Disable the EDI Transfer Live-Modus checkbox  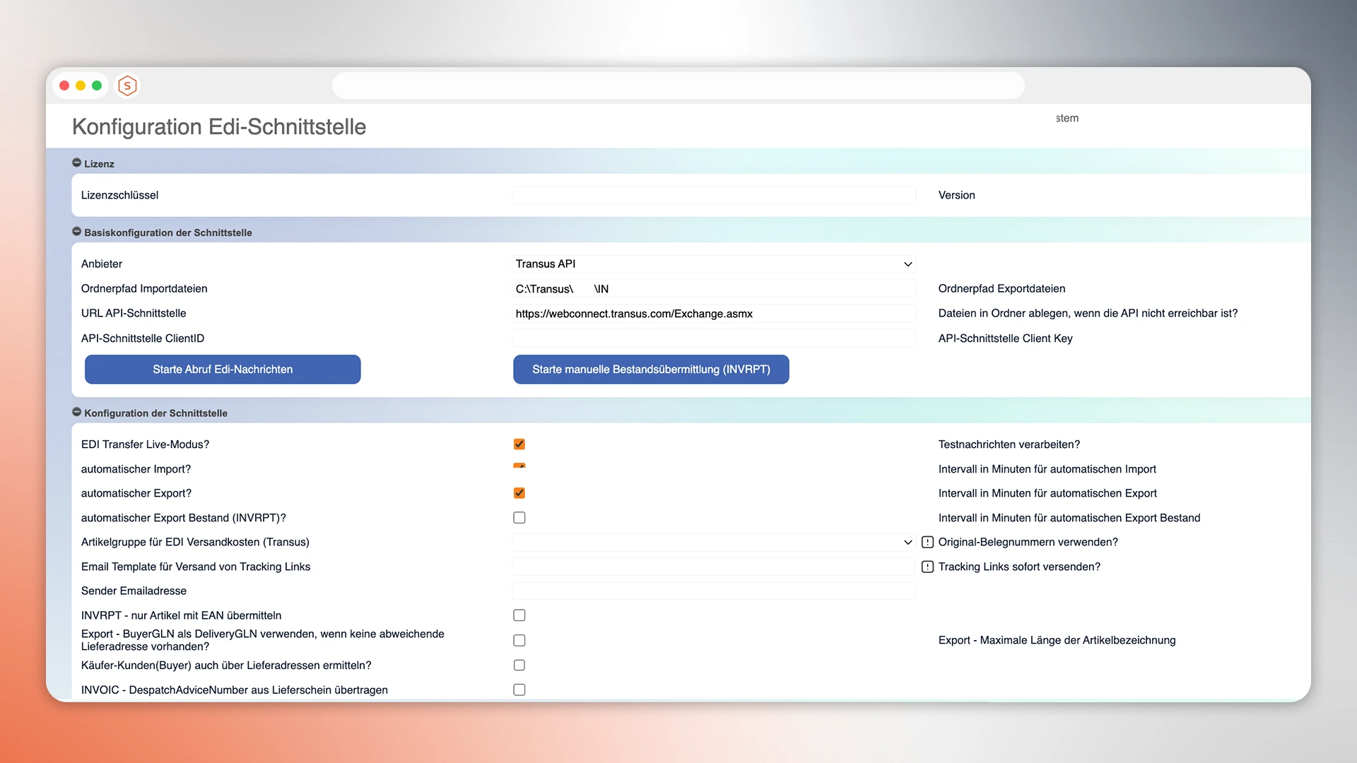[x=519, y=444]
